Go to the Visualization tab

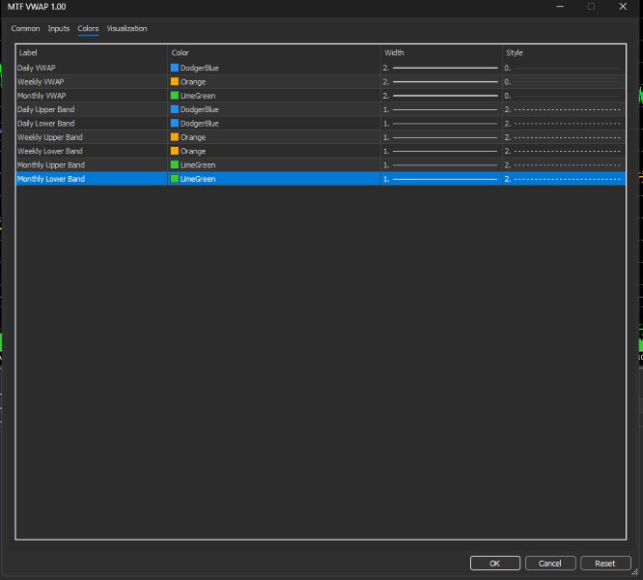[x=126, y=28]
